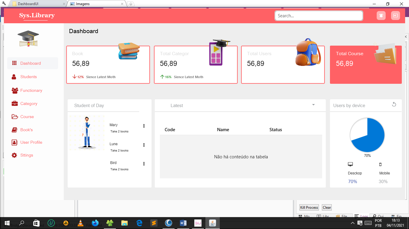
Task: Click the Kill Process button
Action: (x=309, y=208)
